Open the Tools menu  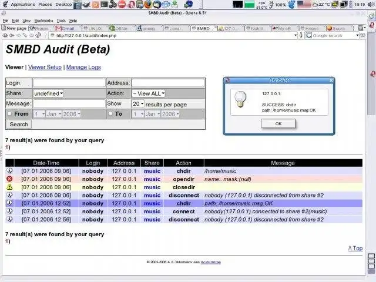[61, 21]
